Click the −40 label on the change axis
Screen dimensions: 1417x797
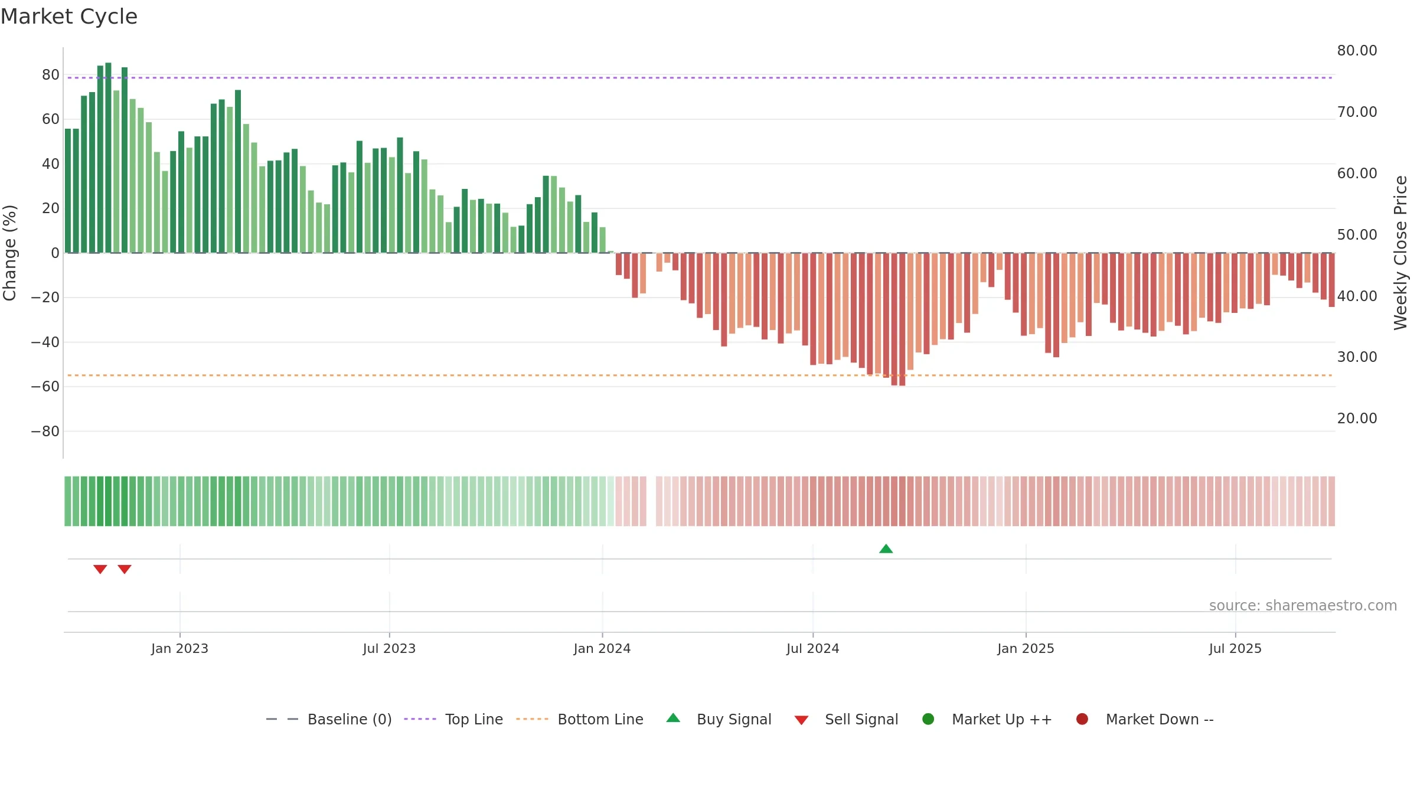pyautogui.click(x=45, y=342)
